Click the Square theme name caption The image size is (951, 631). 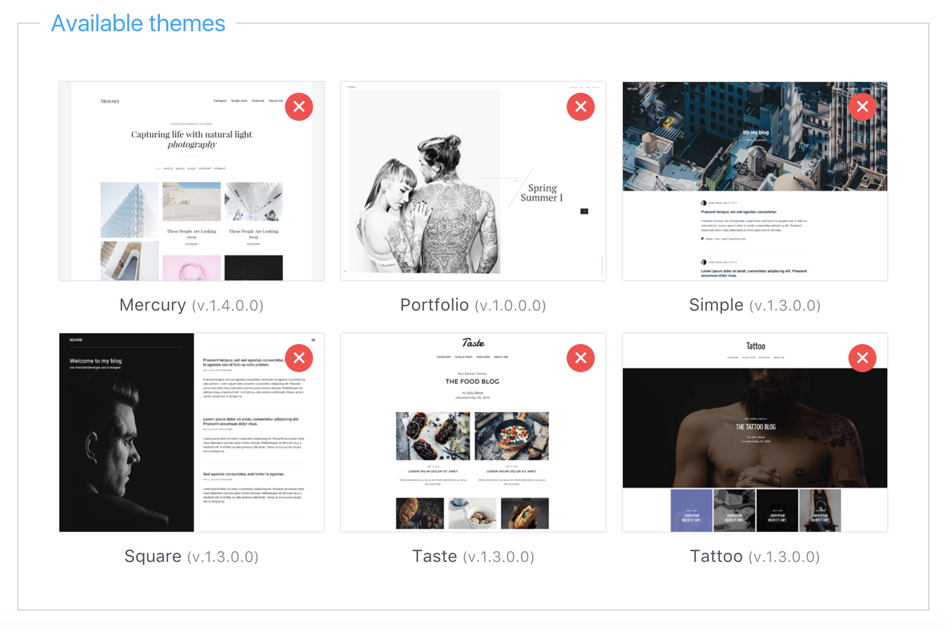(153, 557)
